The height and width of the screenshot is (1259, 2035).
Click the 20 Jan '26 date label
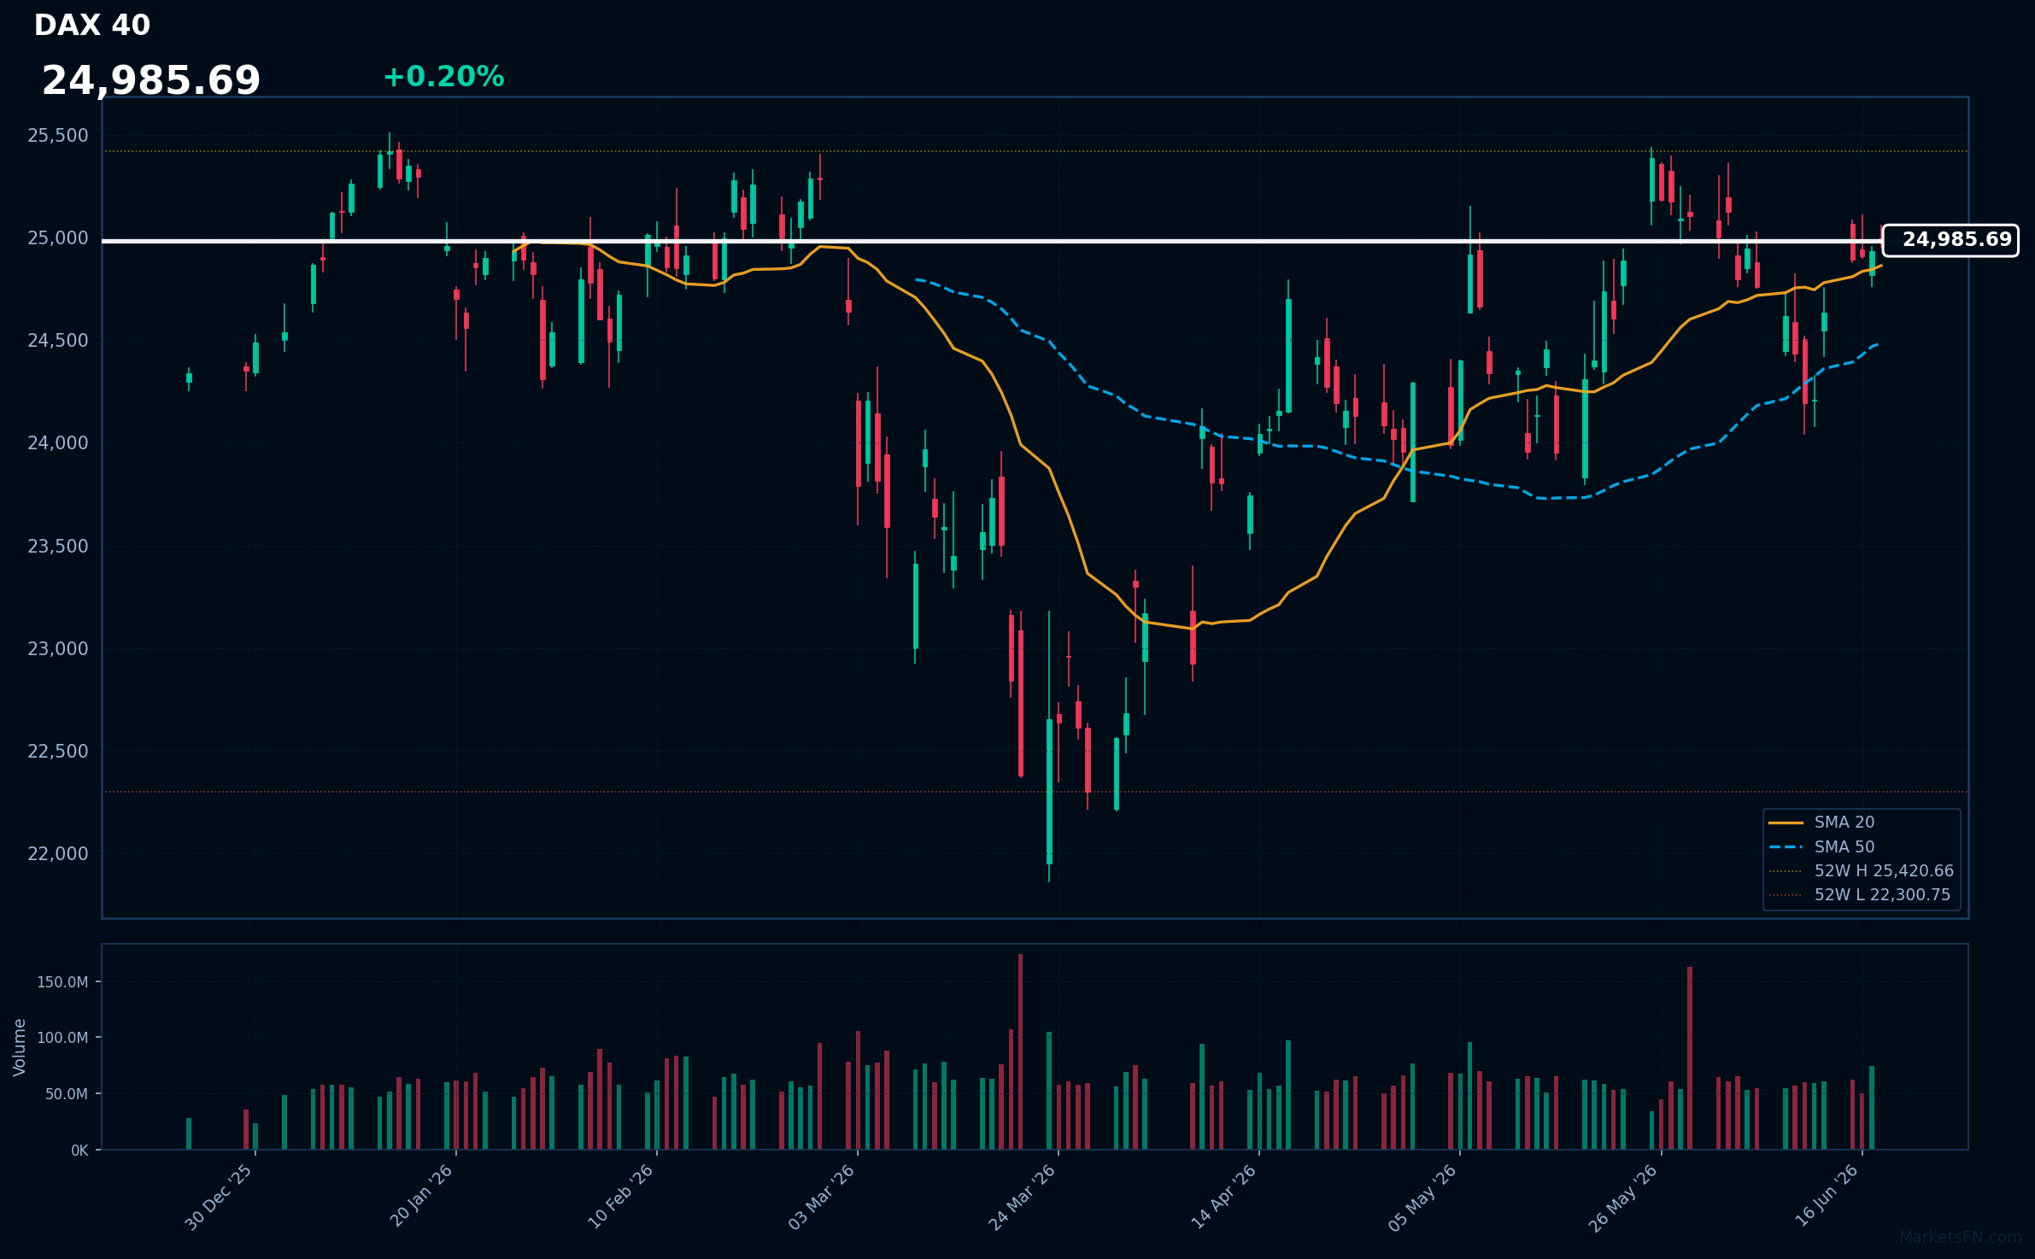click(421, 1196)
